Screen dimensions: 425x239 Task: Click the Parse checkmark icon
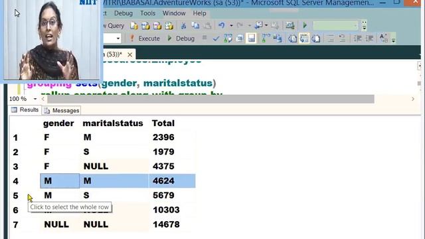coord(216,39)
